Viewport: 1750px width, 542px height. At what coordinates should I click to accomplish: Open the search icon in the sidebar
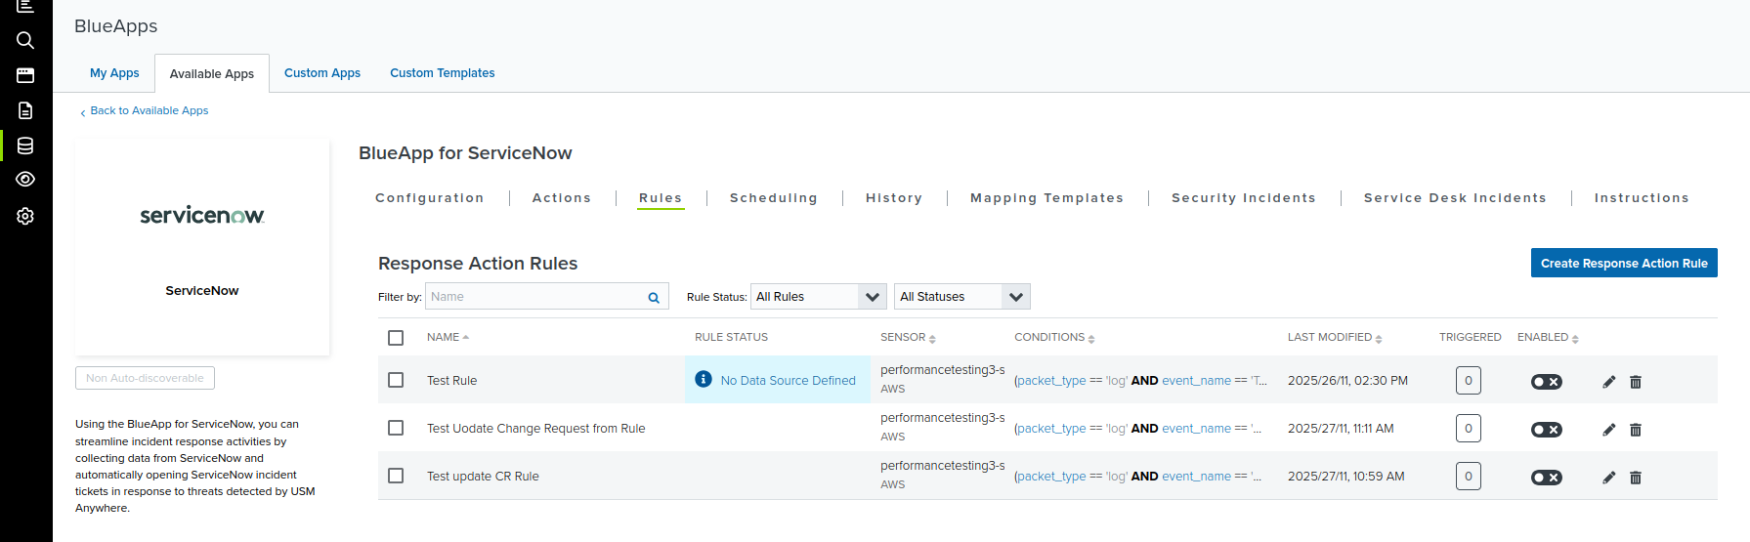(25, 40)
